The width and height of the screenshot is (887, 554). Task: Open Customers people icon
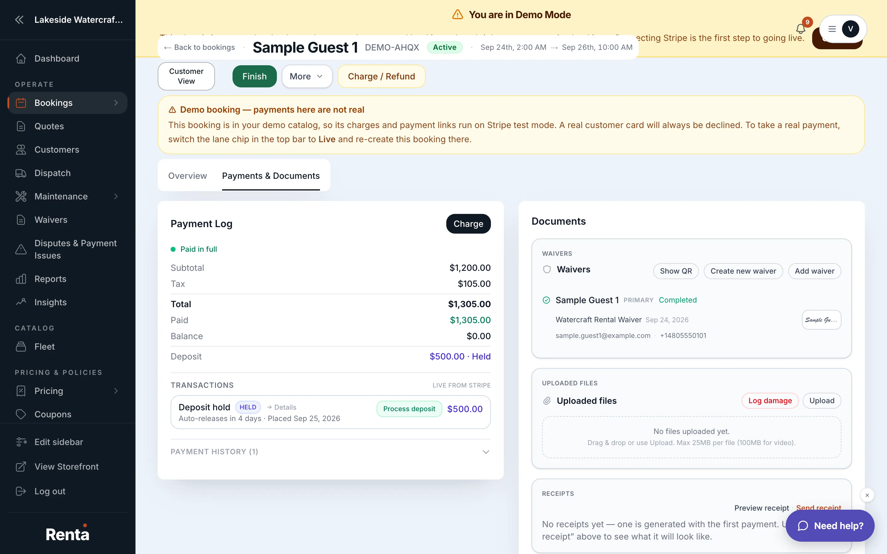tap(21, 150)
